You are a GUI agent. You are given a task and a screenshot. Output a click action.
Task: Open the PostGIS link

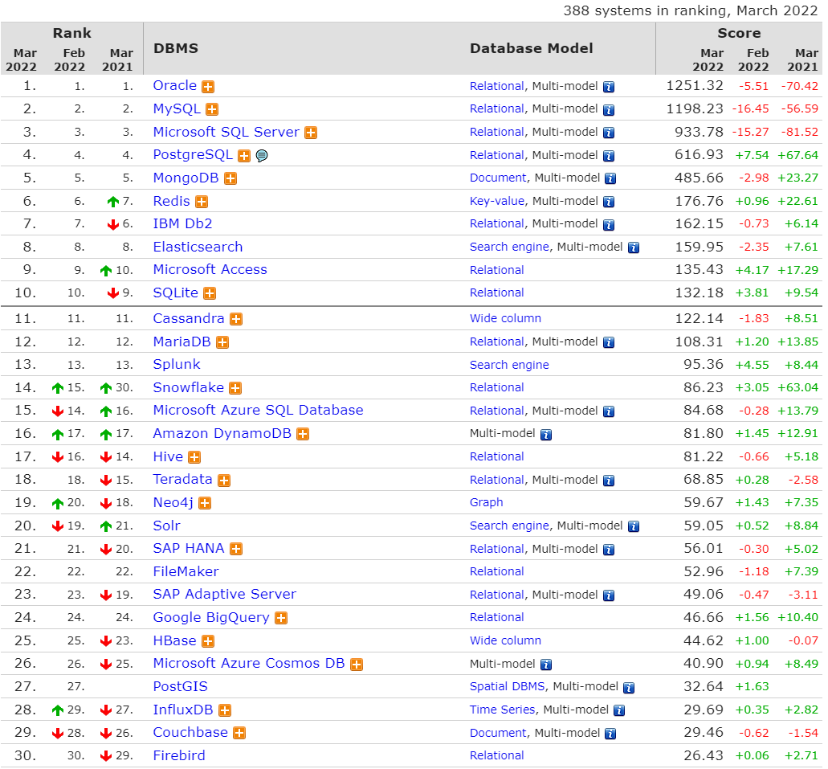point(181,686)
